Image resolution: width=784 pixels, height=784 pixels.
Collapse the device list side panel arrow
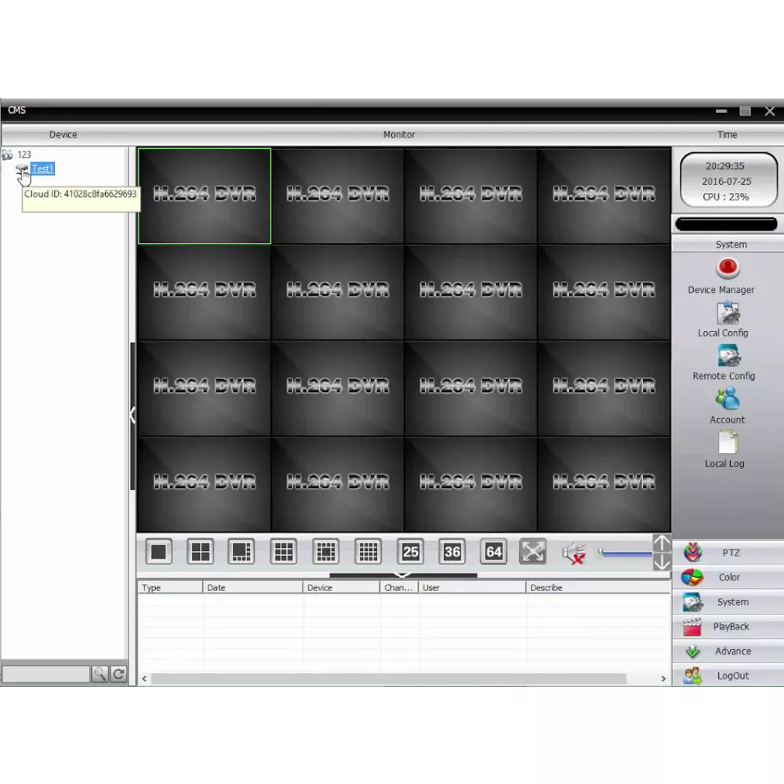[x=132, y=415]
